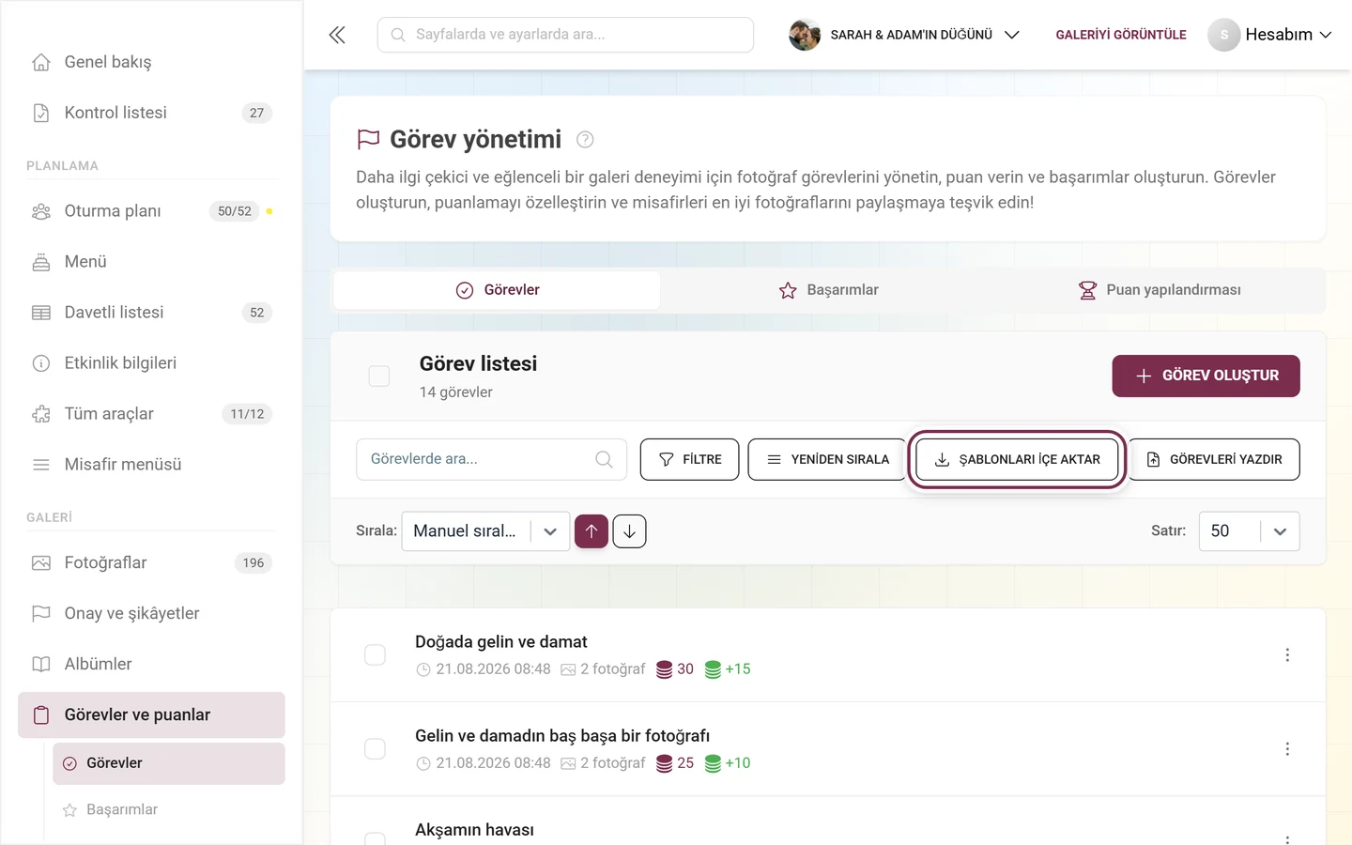The height and width of the screenshot is (845, 1352).
Task: Open the Hesabım account dropdown
Action: point(1270,35)
